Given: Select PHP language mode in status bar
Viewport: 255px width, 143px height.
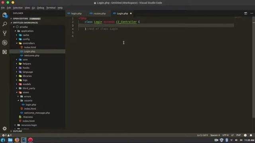Looking at the screenshot, I should [x=238, y=135].
